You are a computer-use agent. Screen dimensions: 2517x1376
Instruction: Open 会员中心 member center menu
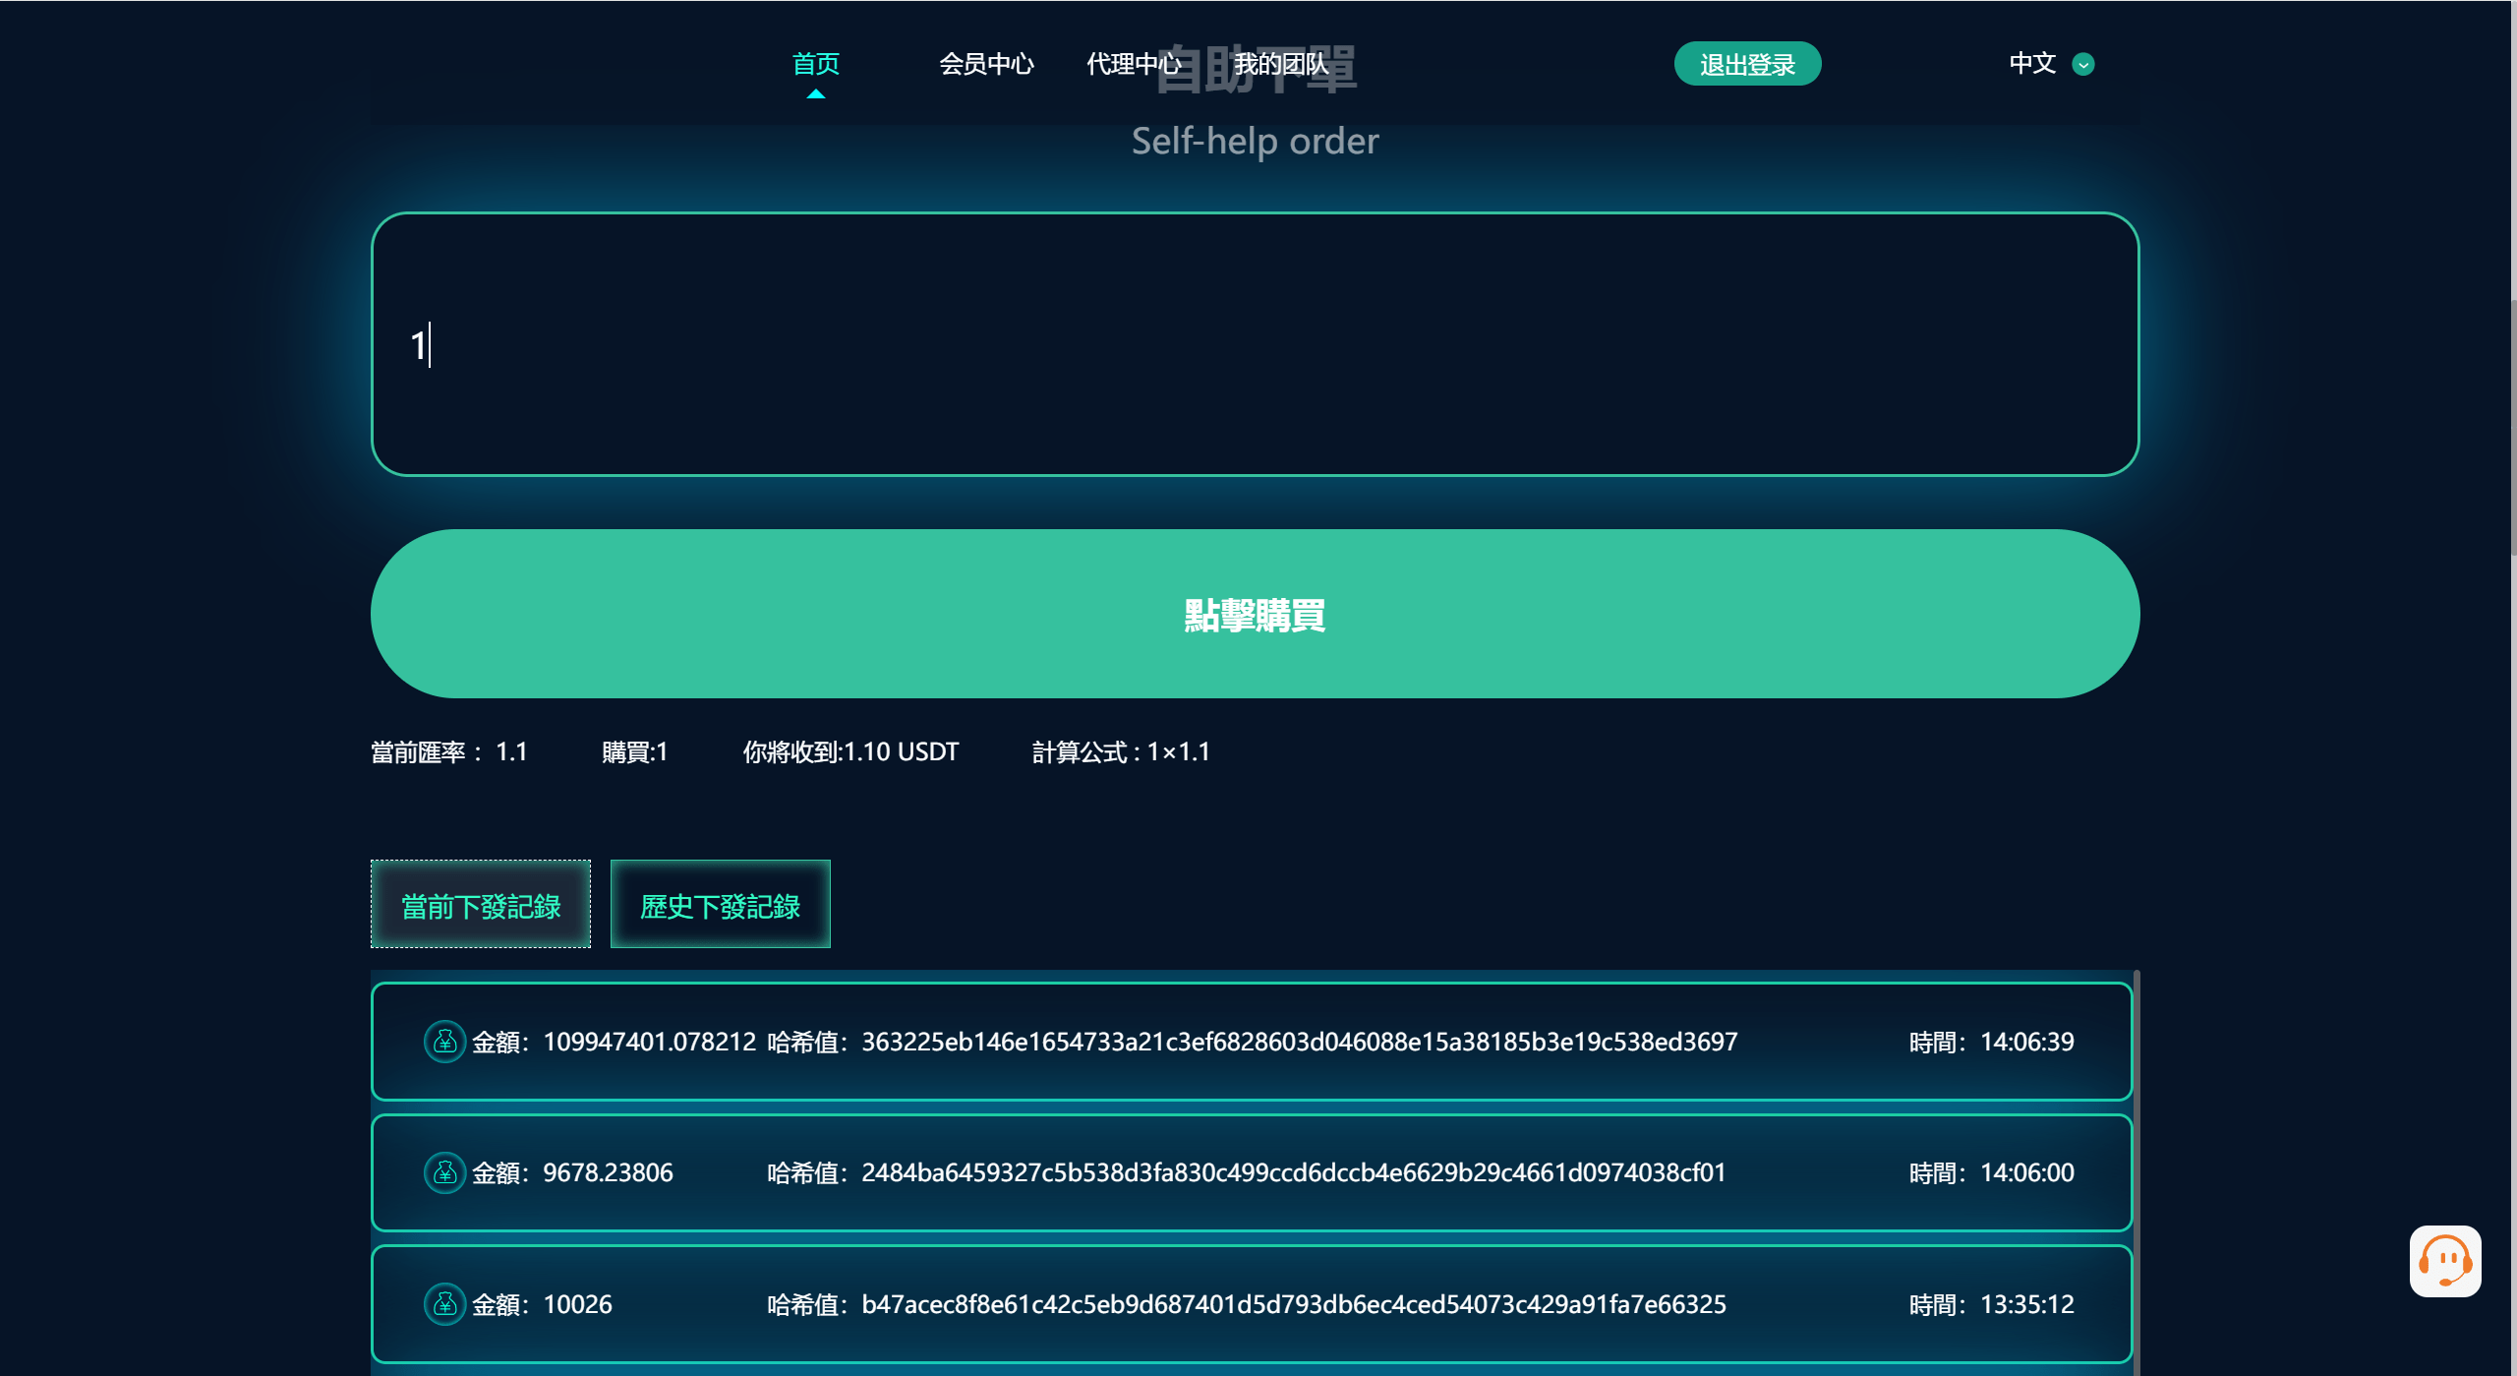[986, 64]
